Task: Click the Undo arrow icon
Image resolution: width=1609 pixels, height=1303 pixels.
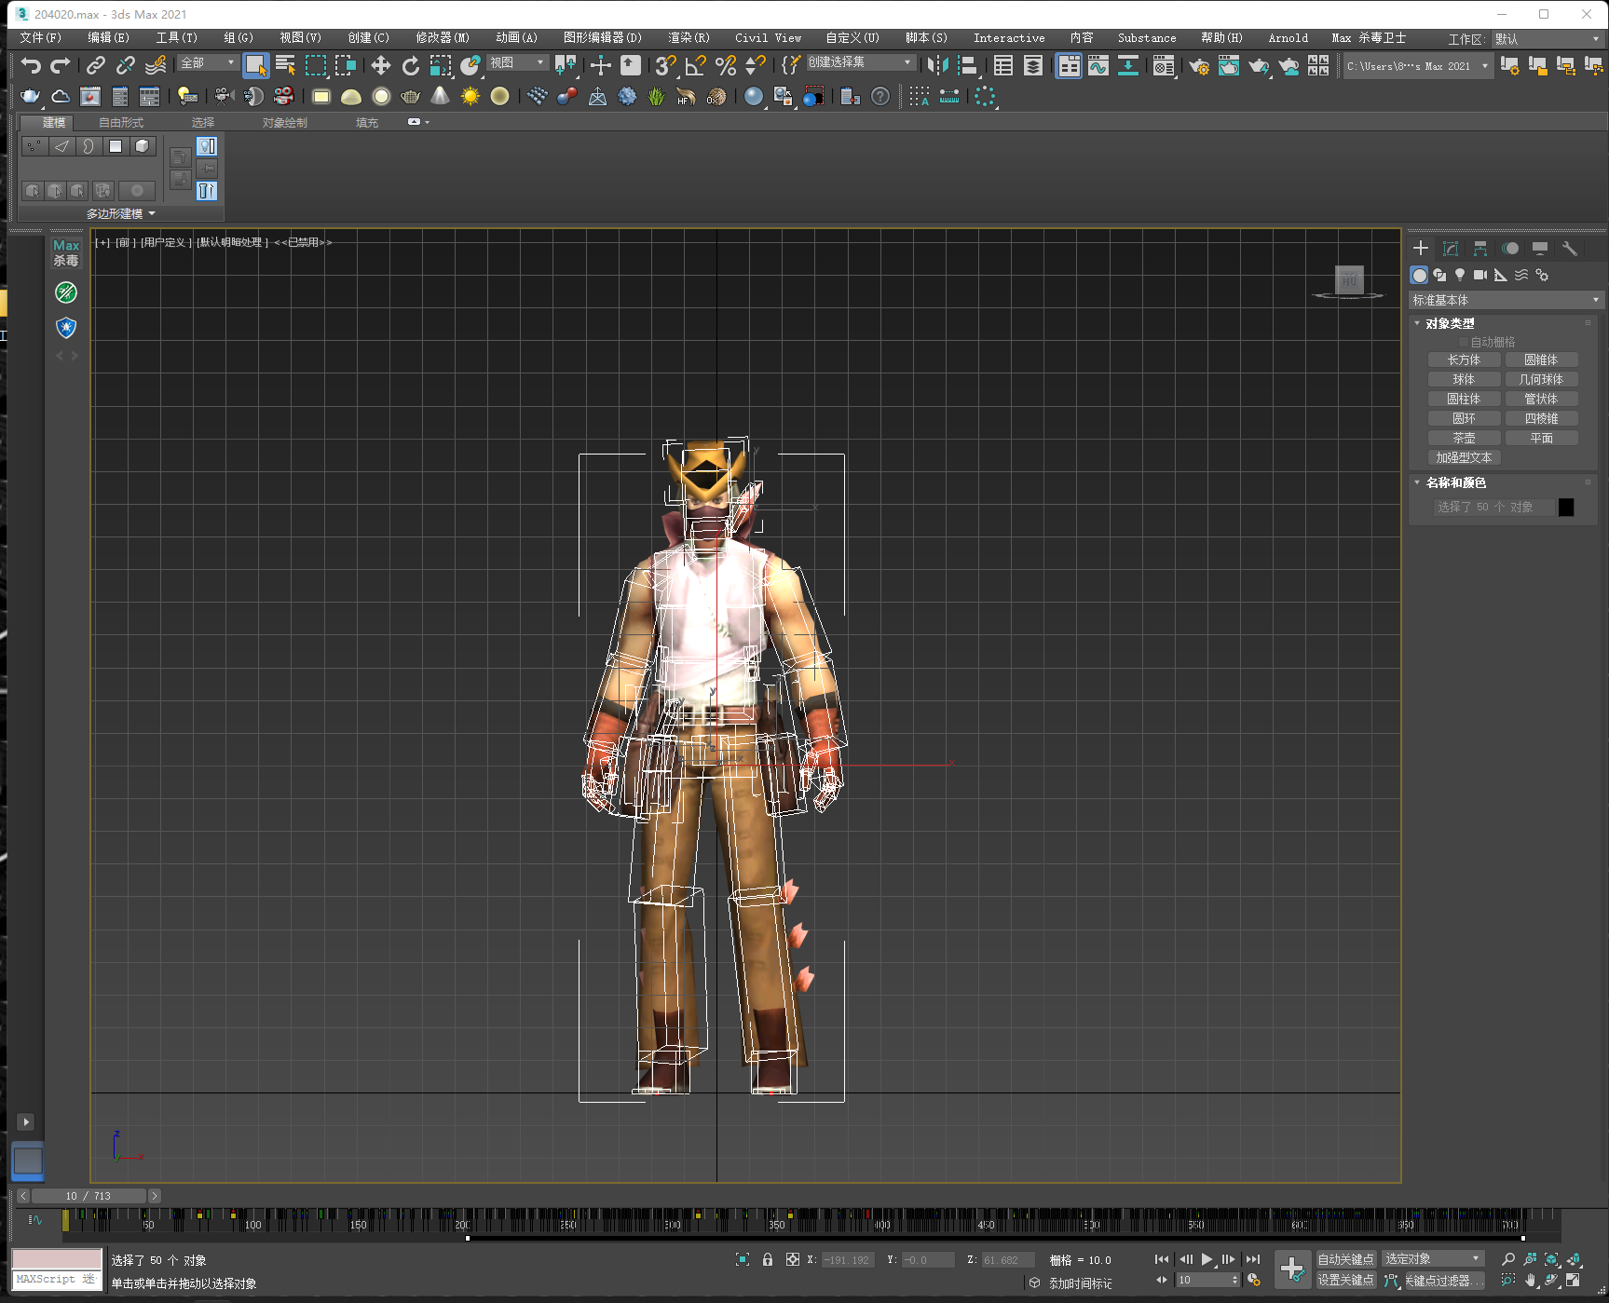Action: (31, 65)
